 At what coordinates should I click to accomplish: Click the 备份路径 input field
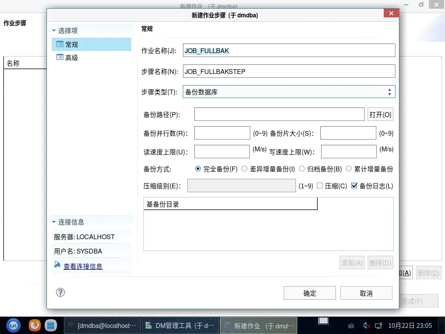point(279,115)
